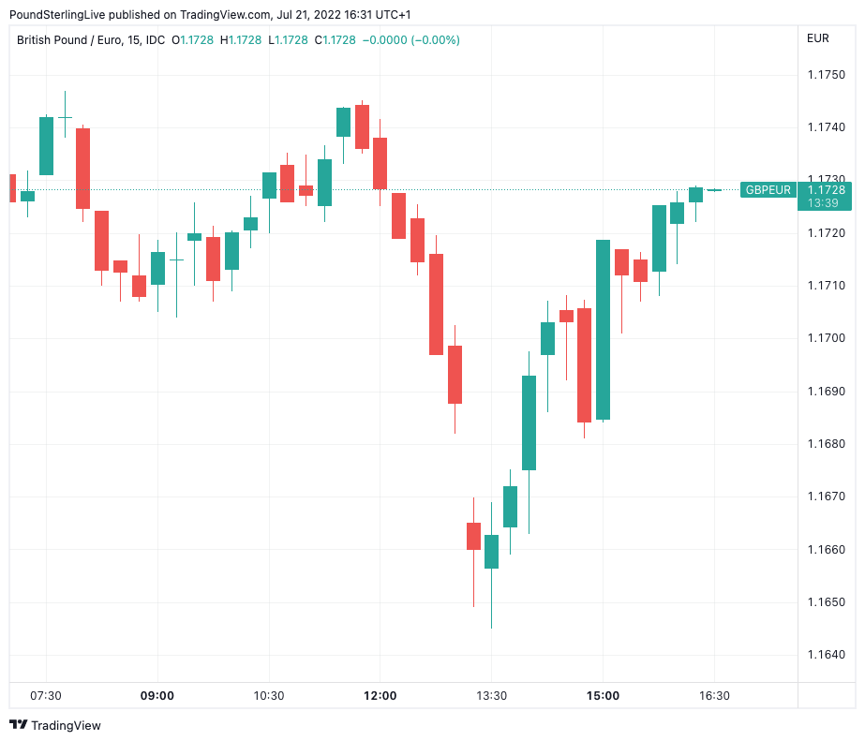Click the 1.1750 price axis label
Screen dimensions: 865x741
[826, 75]
